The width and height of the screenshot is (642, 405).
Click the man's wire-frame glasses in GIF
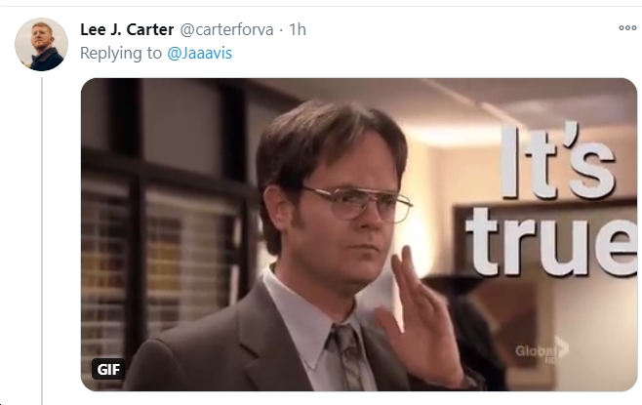(356, 203)
